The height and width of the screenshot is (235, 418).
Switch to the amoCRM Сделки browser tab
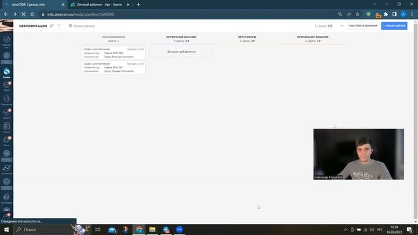click(33, 5)
